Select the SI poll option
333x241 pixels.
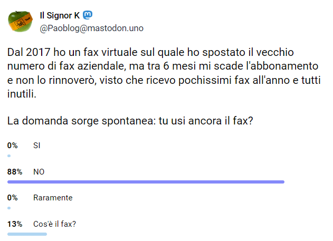click(x=37, y=145)
